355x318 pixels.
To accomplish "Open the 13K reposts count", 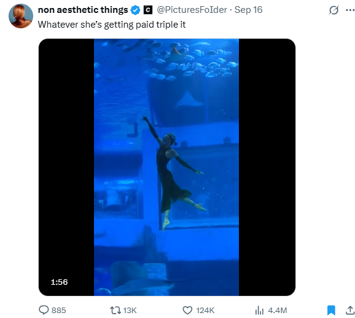I will click(x=130, y=310).
